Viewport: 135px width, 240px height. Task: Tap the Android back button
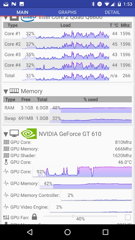tap(30, 232)
